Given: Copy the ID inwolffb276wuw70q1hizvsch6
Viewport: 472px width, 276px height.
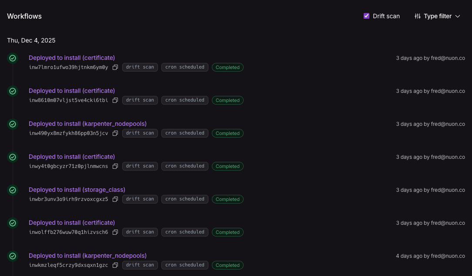Looking at the screenshot, I should pos(115,232).
